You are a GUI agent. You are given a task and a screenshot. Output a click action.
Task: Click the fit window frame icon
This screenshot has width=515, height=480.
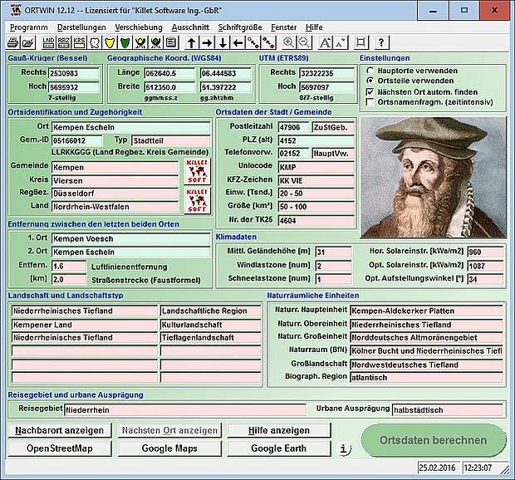(x=361, y=42)
